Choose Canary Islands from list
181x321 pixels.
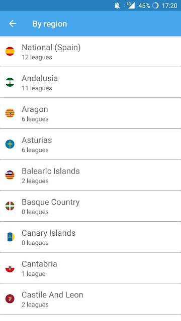(x=90, y=237)
